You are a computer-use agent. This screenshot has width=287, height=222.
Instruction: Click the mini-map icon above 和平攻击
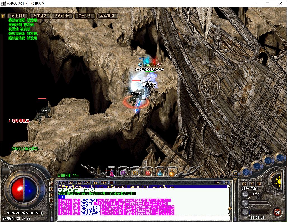[244, 184]
